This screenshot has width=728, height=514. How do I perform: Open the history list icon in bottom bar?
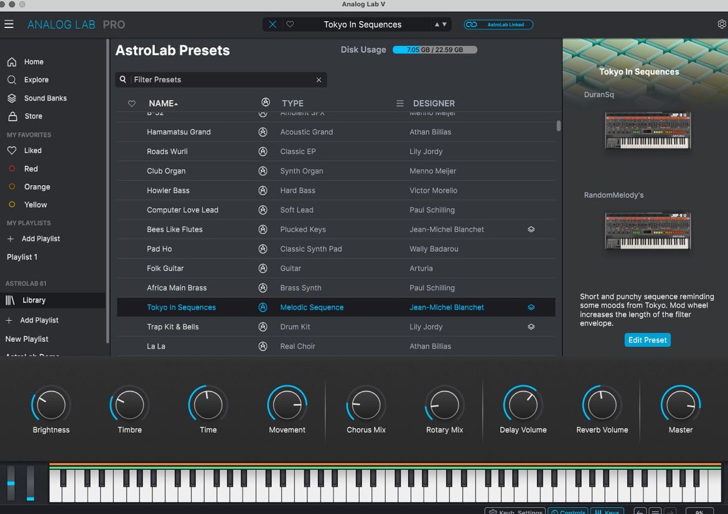(655, 512)
